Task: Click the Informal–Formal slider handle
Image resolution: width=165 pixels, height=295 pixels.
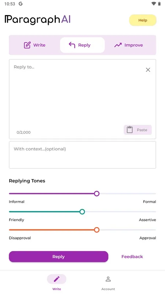Action: coord(96,194)
